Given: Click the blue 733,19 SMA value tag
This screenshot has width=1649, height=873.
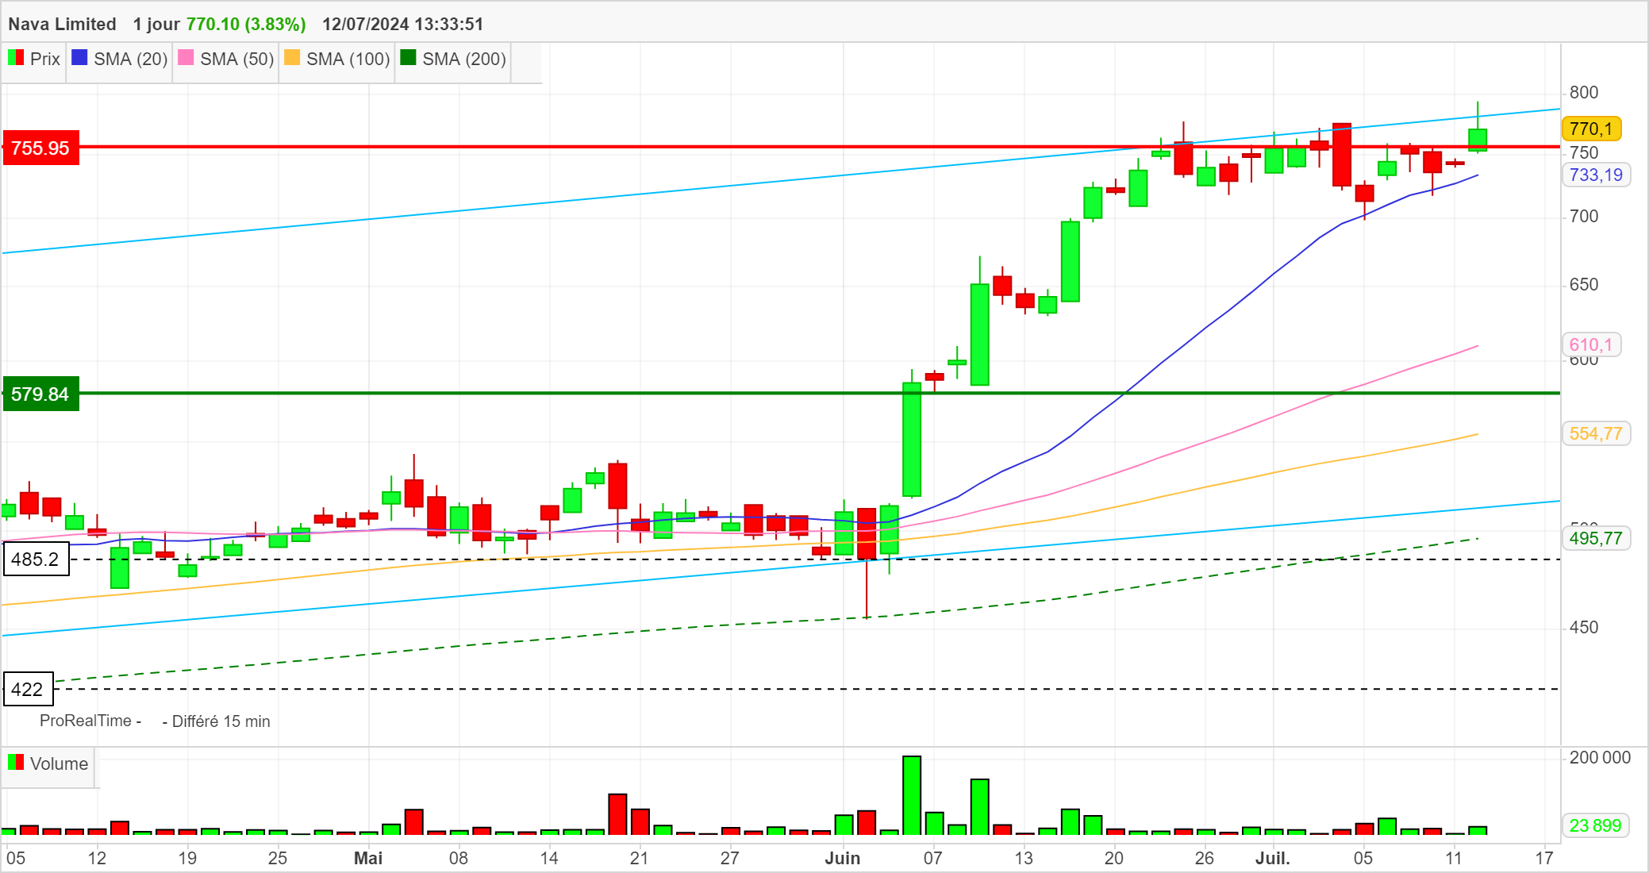Looking at the screenshot, I should click(1597, 175).
